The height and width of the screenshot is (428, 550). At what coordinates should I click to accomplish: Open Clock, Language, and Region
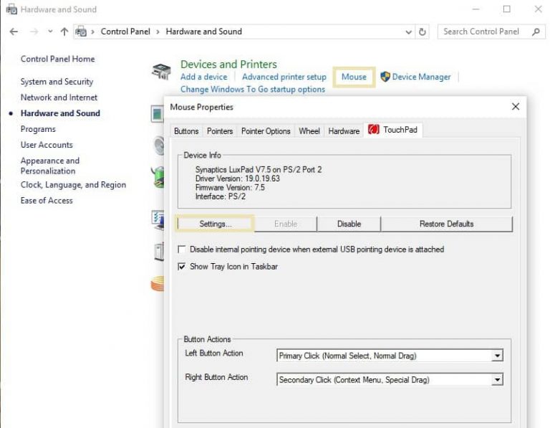point(73,185)
